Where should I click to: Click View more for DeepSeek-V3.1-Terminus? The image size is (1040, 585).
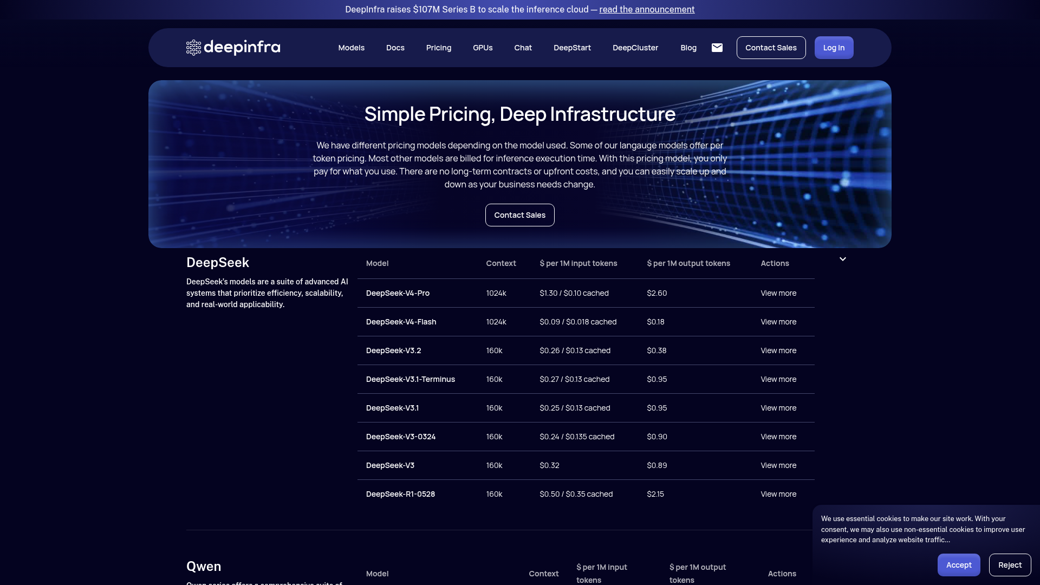(x=778, y=379)
